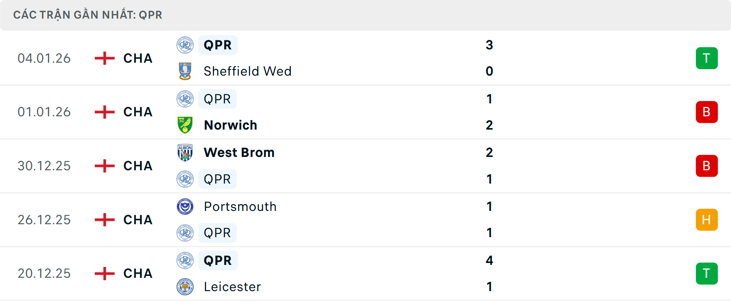Screen dimensions: 731x301
Task: Open the West Brom team link
Action: pyautogui.click(x=239, y=152)
